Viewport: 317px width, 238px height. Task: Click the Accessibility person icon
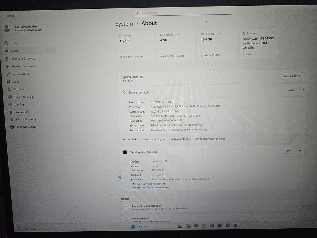tap(11, 112)
